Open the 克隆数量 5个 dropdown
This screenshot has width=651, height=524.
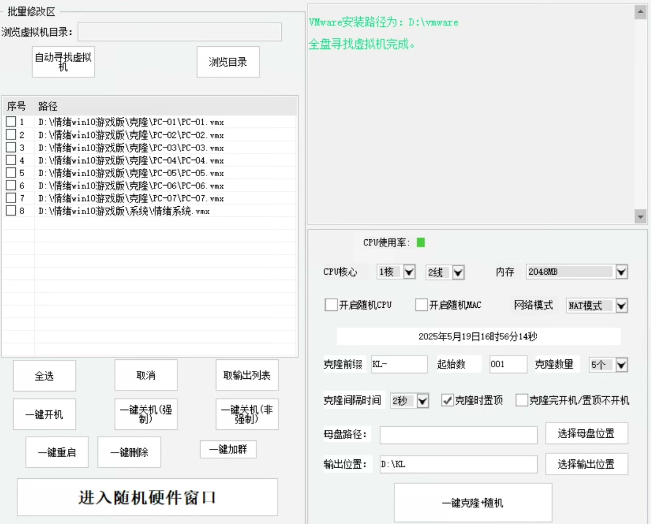(622, 365)
